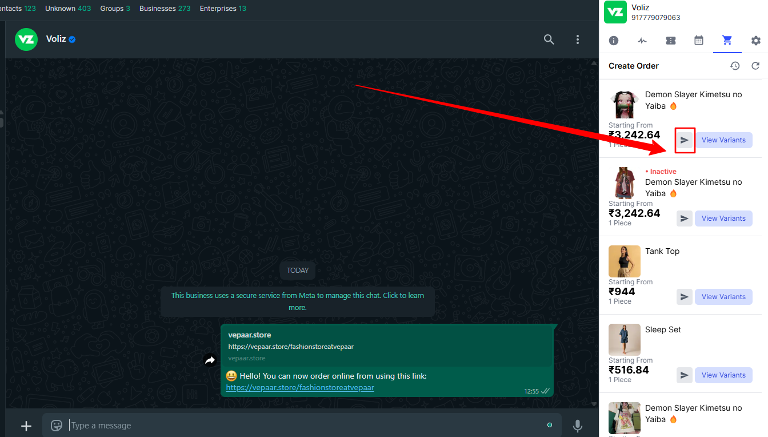Image resolution: width=768 pixels, height=437 pixels.
Task: Open the Voliz info tab icon
Action: pyautogui.click(x=614, y=41)
